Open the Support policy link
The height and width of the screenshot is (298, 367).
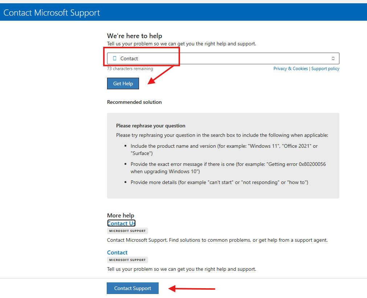pyautogui.click(x=325, y=69)
